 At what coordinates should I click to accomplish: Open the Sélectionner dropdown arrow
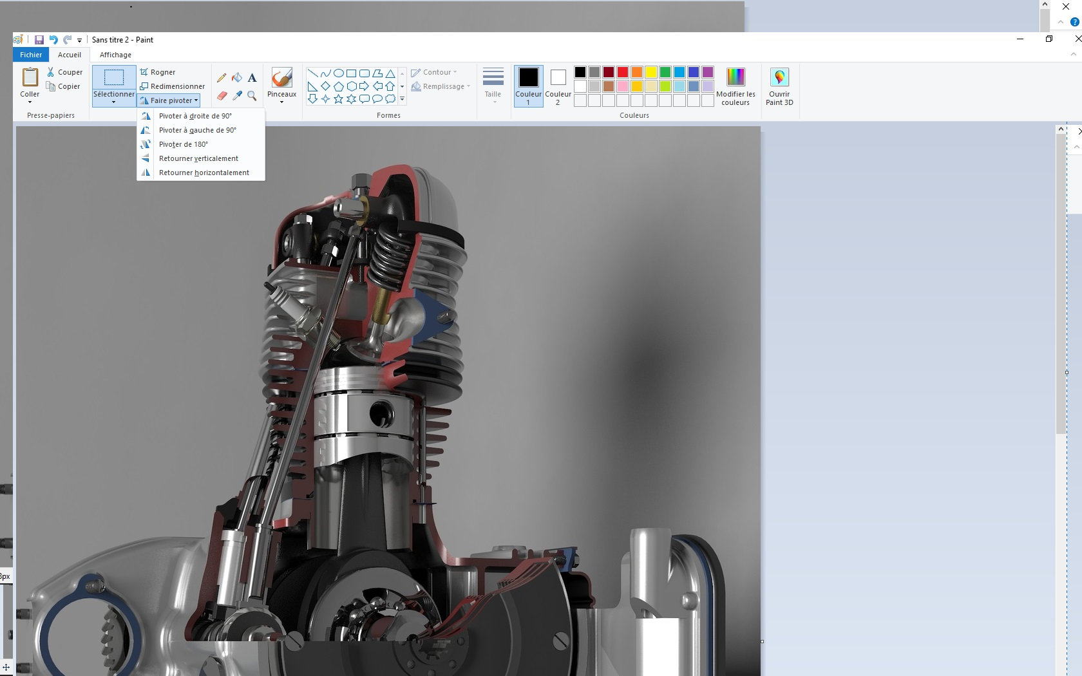[113, 102]
